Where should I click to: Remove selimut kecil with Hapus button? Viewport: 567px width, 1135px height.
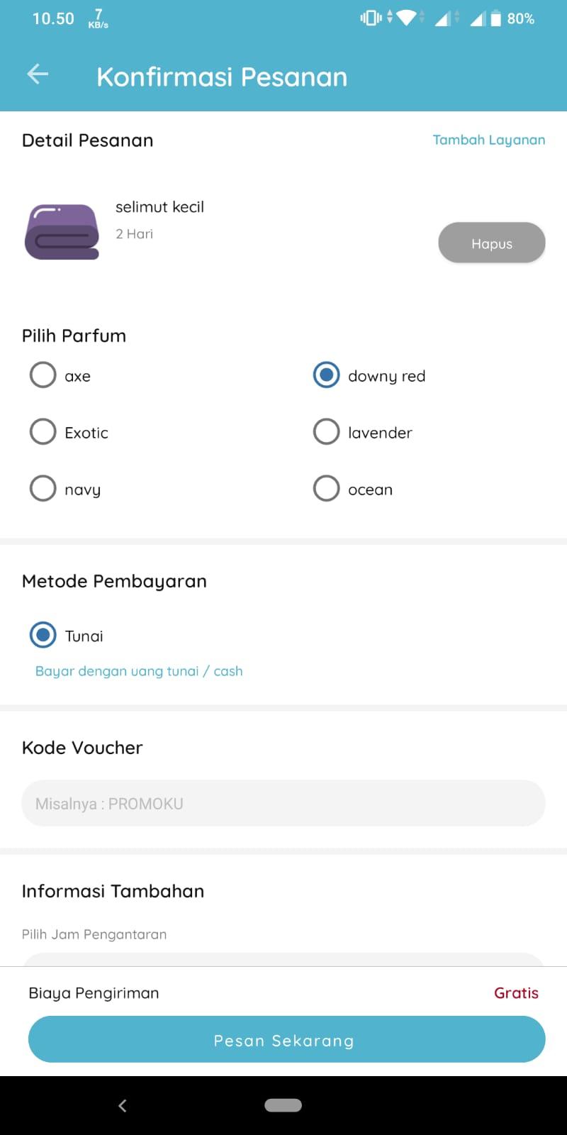pos(492,243)
